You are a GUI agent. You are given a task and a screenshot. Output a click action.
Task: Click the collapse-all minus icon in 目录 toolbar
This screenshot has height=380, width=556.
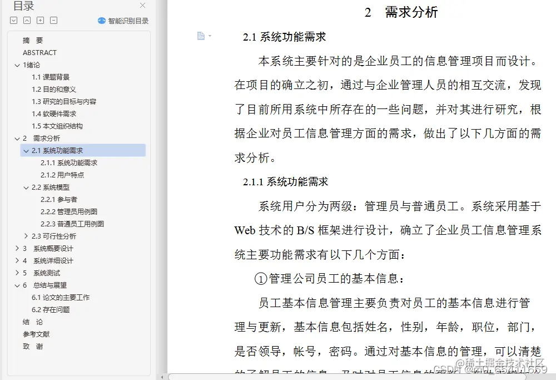[x=52, y=20]
